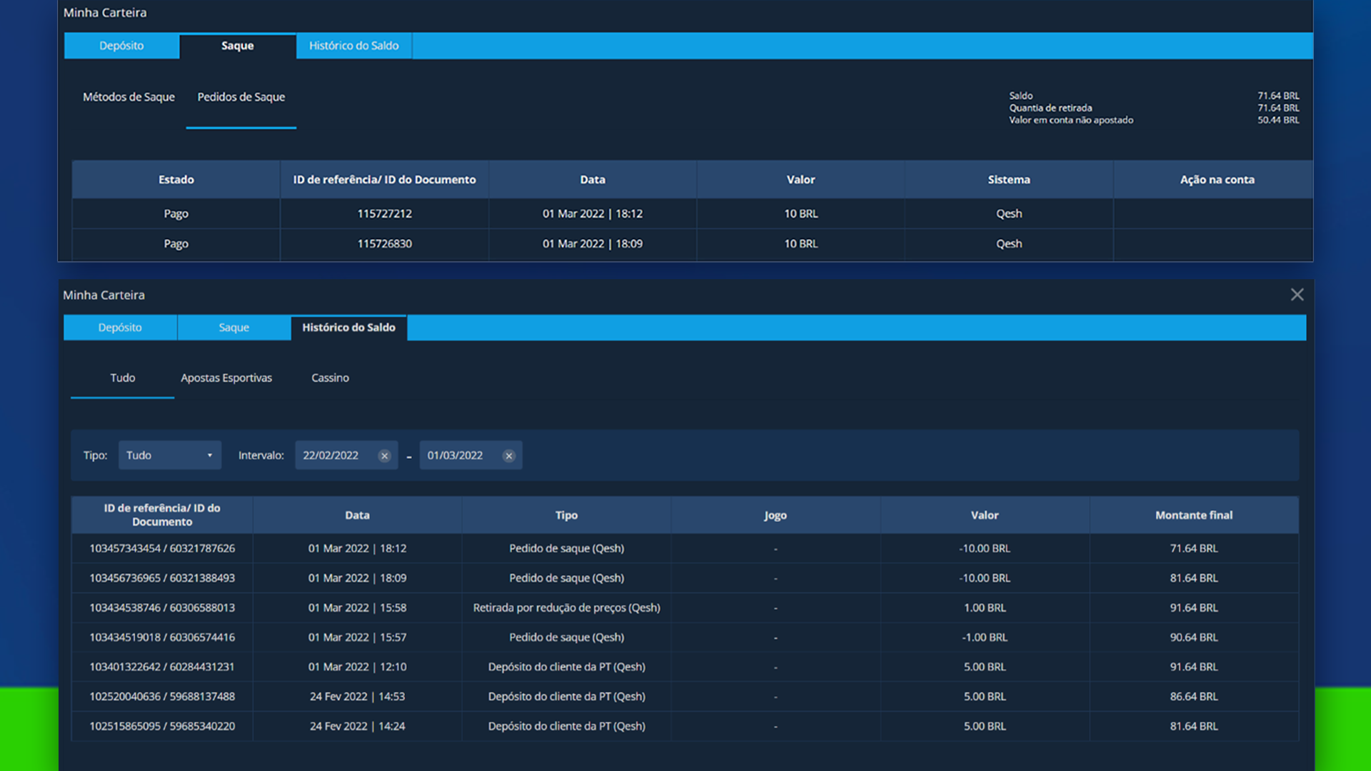The width and height of the screenshot is (1371, 771).
Task: Click withdrawal reference ID 115727212
Action: click(x=384, y=213)
